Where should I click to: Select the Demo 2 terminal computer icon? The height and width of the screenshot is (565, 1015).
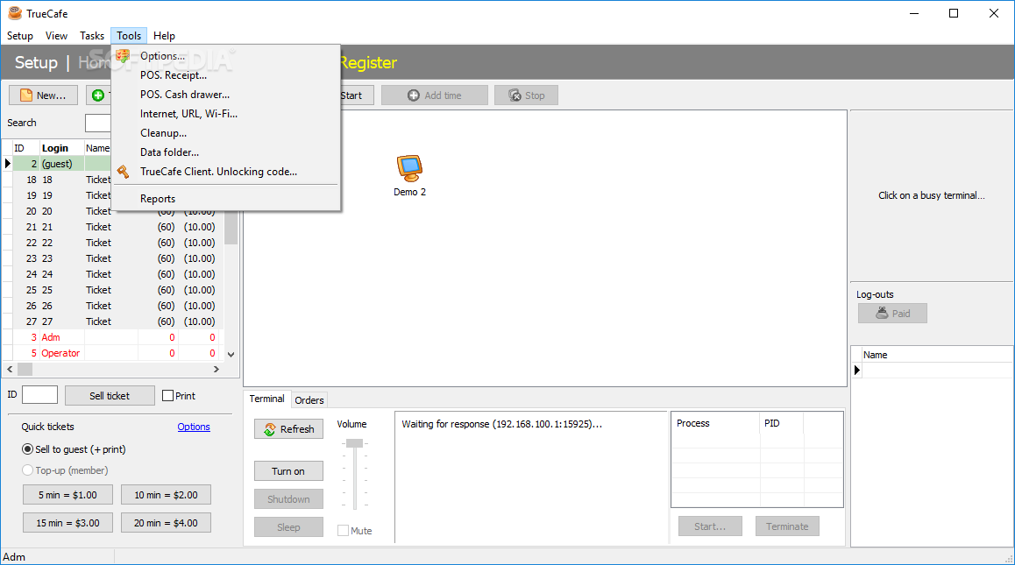pyautogui.click(x=409, y=168)
